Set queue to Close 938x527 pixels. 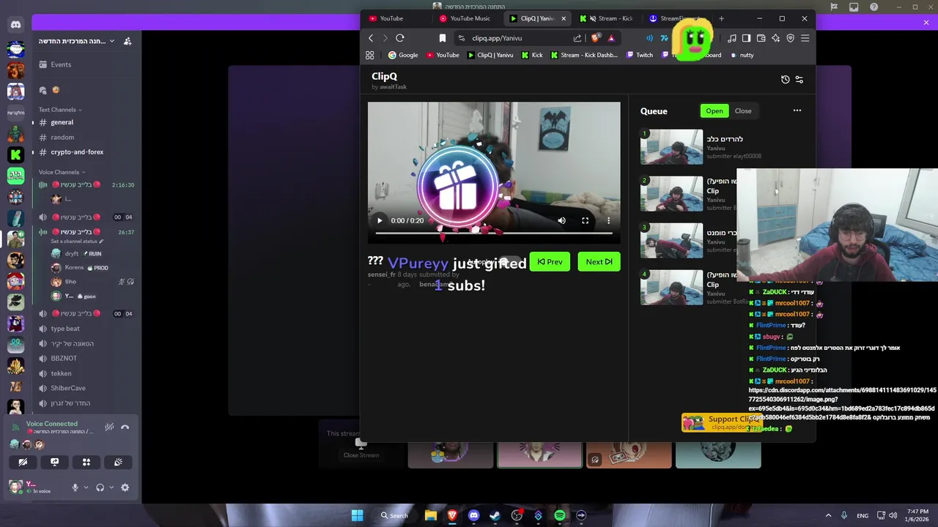tap(743, 111)
